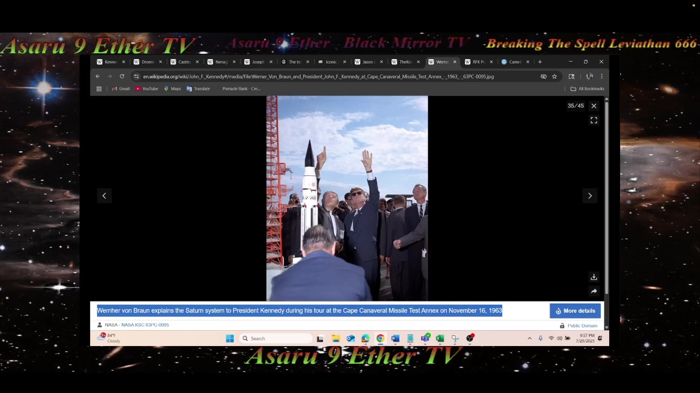Open File Explorer from the taskbar
700x393 pixels.
click(336, 338)
